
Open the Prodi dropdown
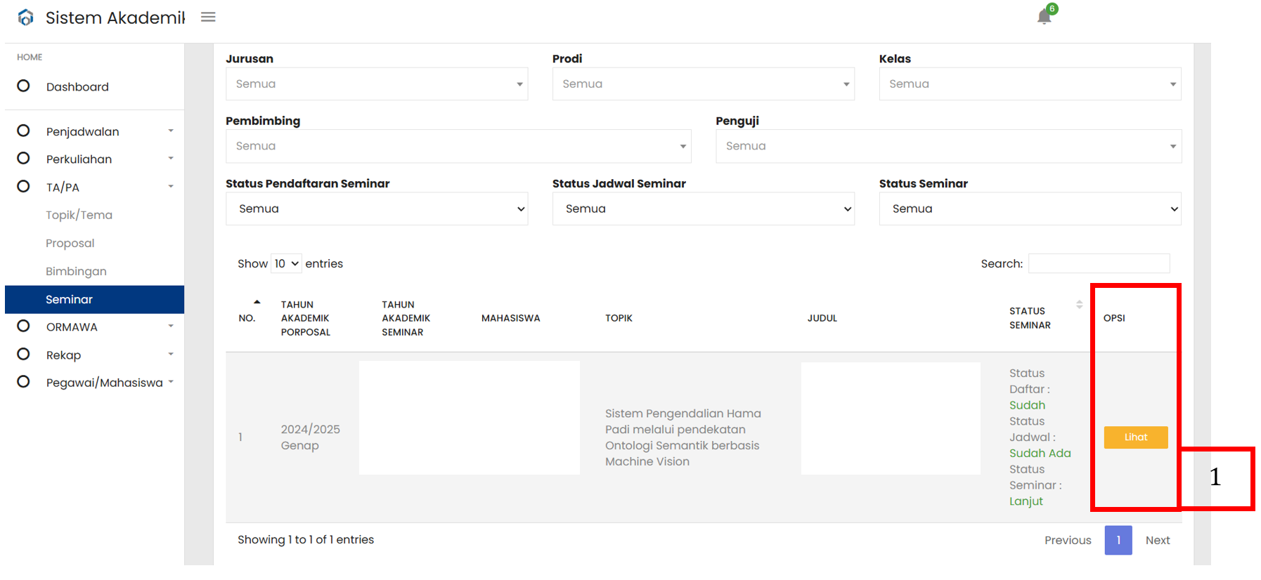click(703, 84)
